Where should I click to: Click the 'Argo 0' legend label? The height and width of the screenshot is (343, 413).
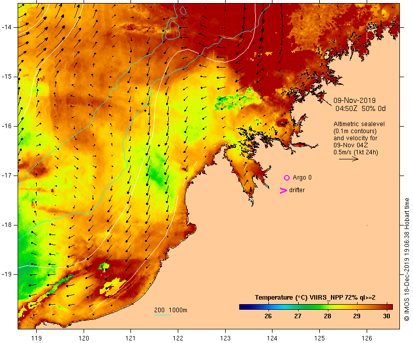pyautogui.click(x=302, y=178)
